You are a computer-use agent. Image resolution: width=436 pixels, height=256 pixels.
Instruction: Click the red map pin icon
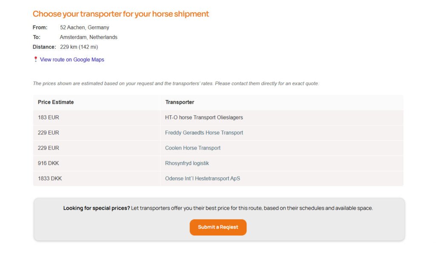tap(36, 60)
